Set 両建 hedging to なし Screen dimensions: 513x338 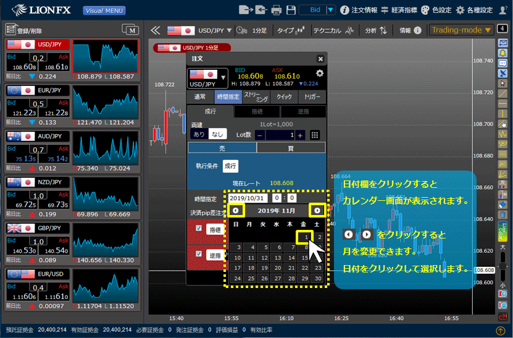coord(217,134)
